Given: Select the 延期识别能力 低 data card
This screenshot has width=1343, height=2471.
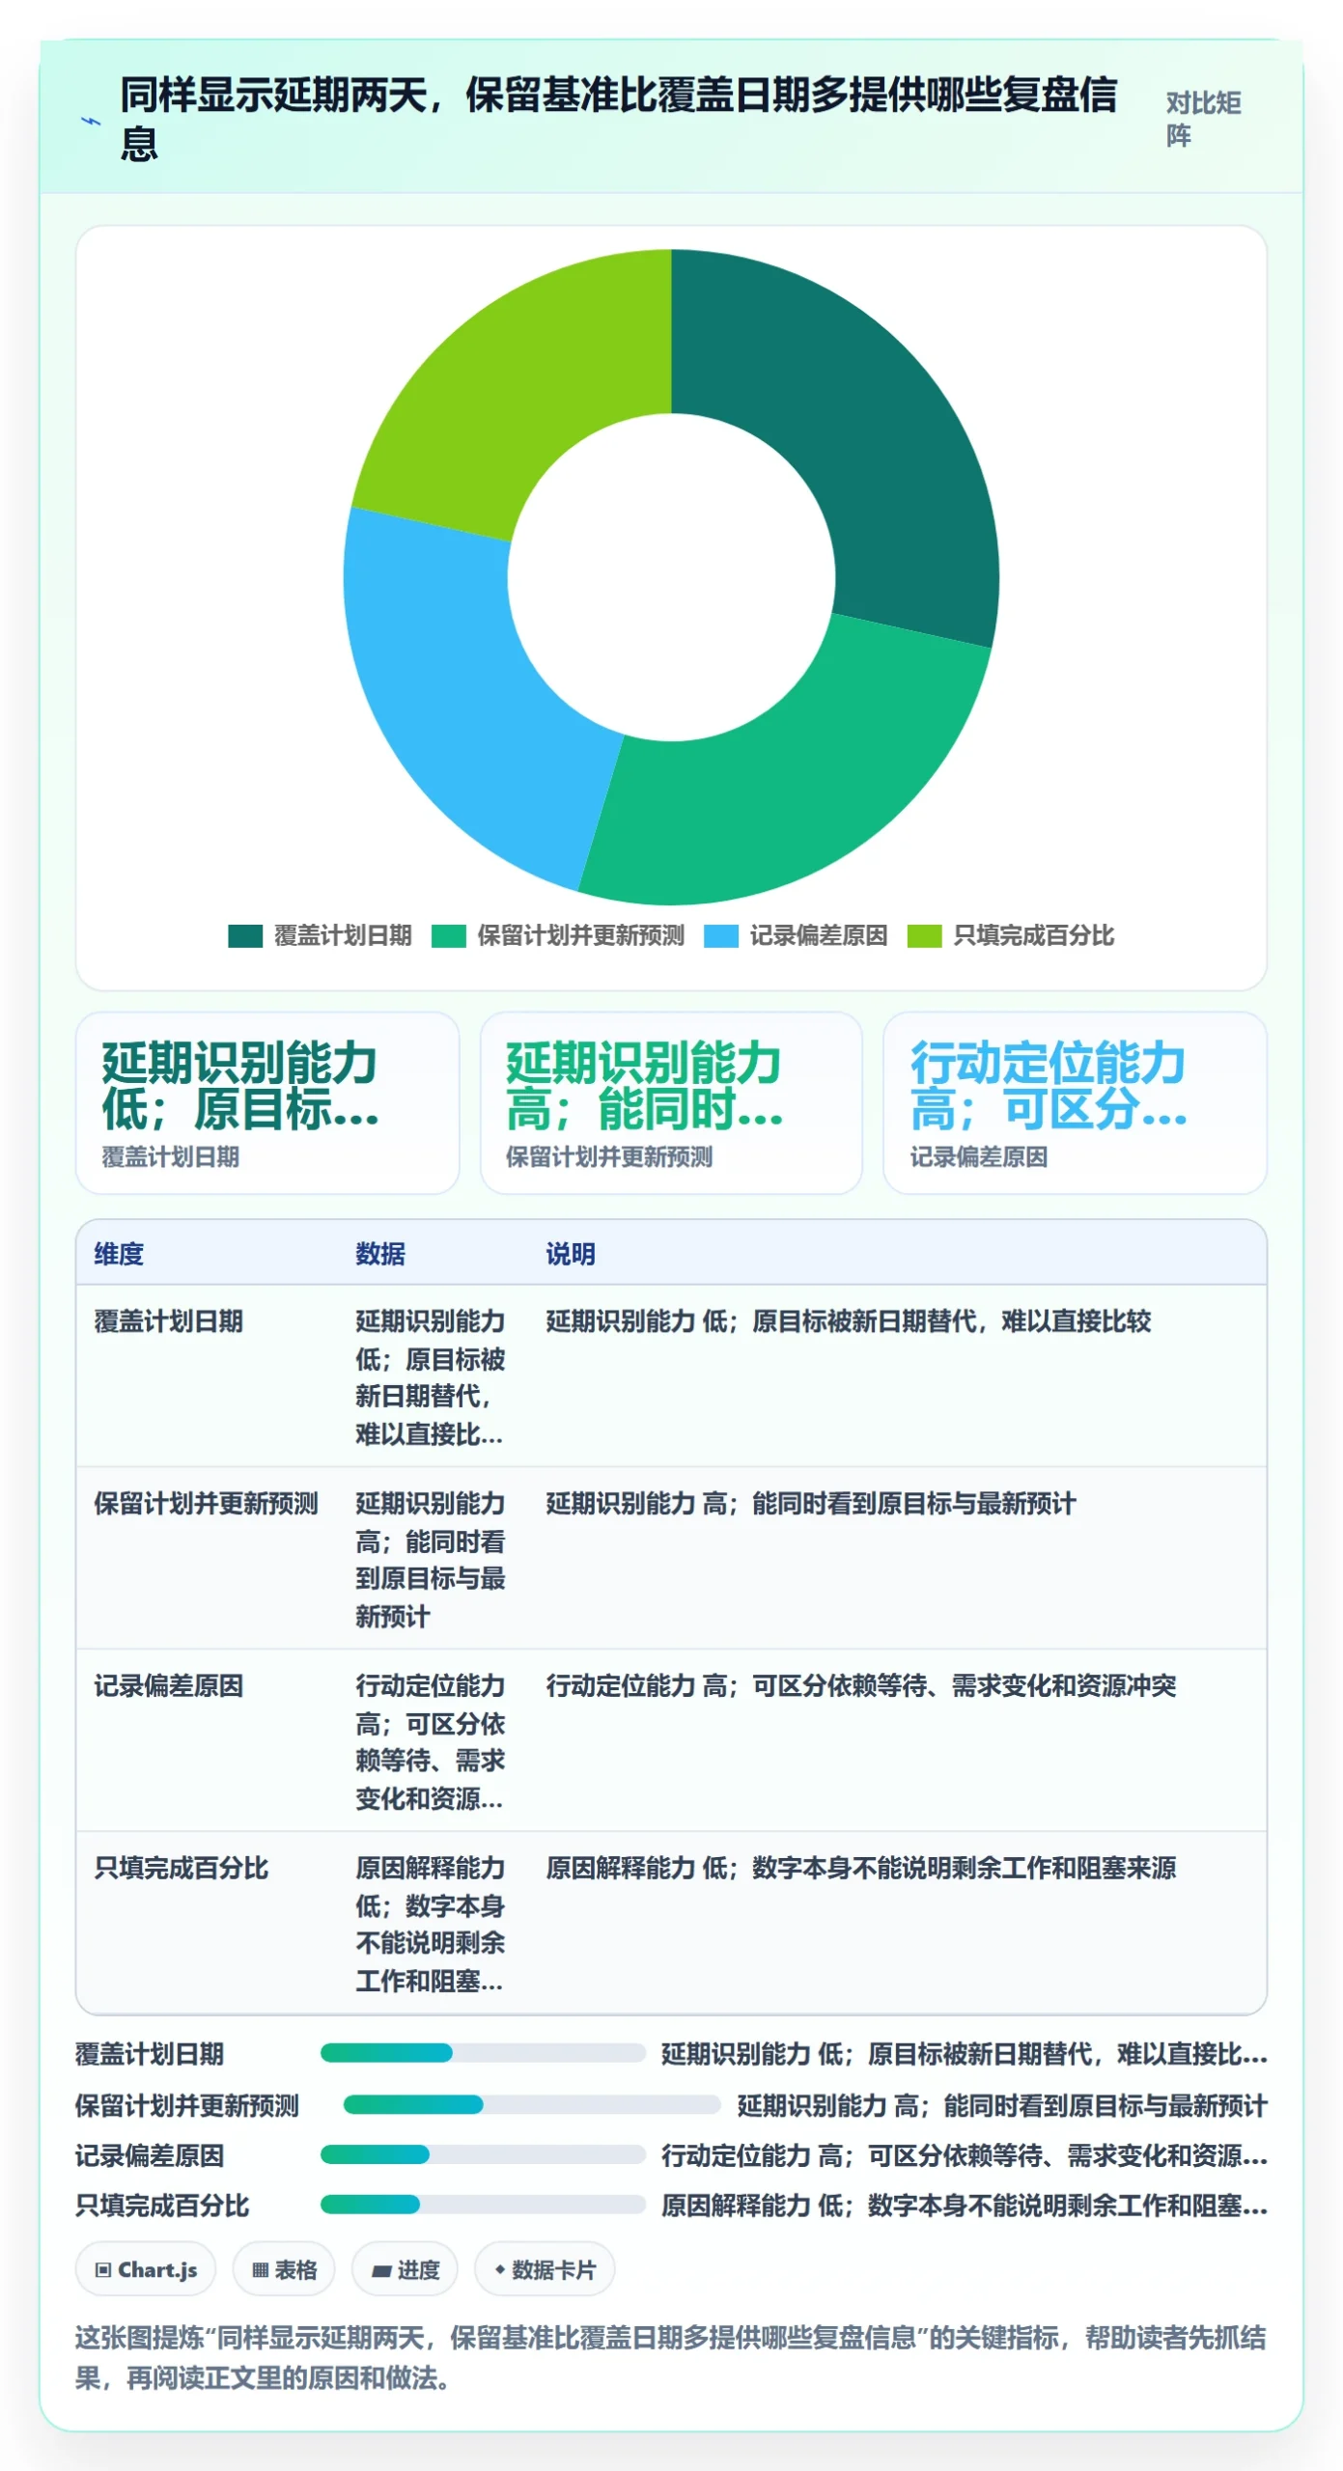Looking at the screenshot, I should pos(267,1102).
